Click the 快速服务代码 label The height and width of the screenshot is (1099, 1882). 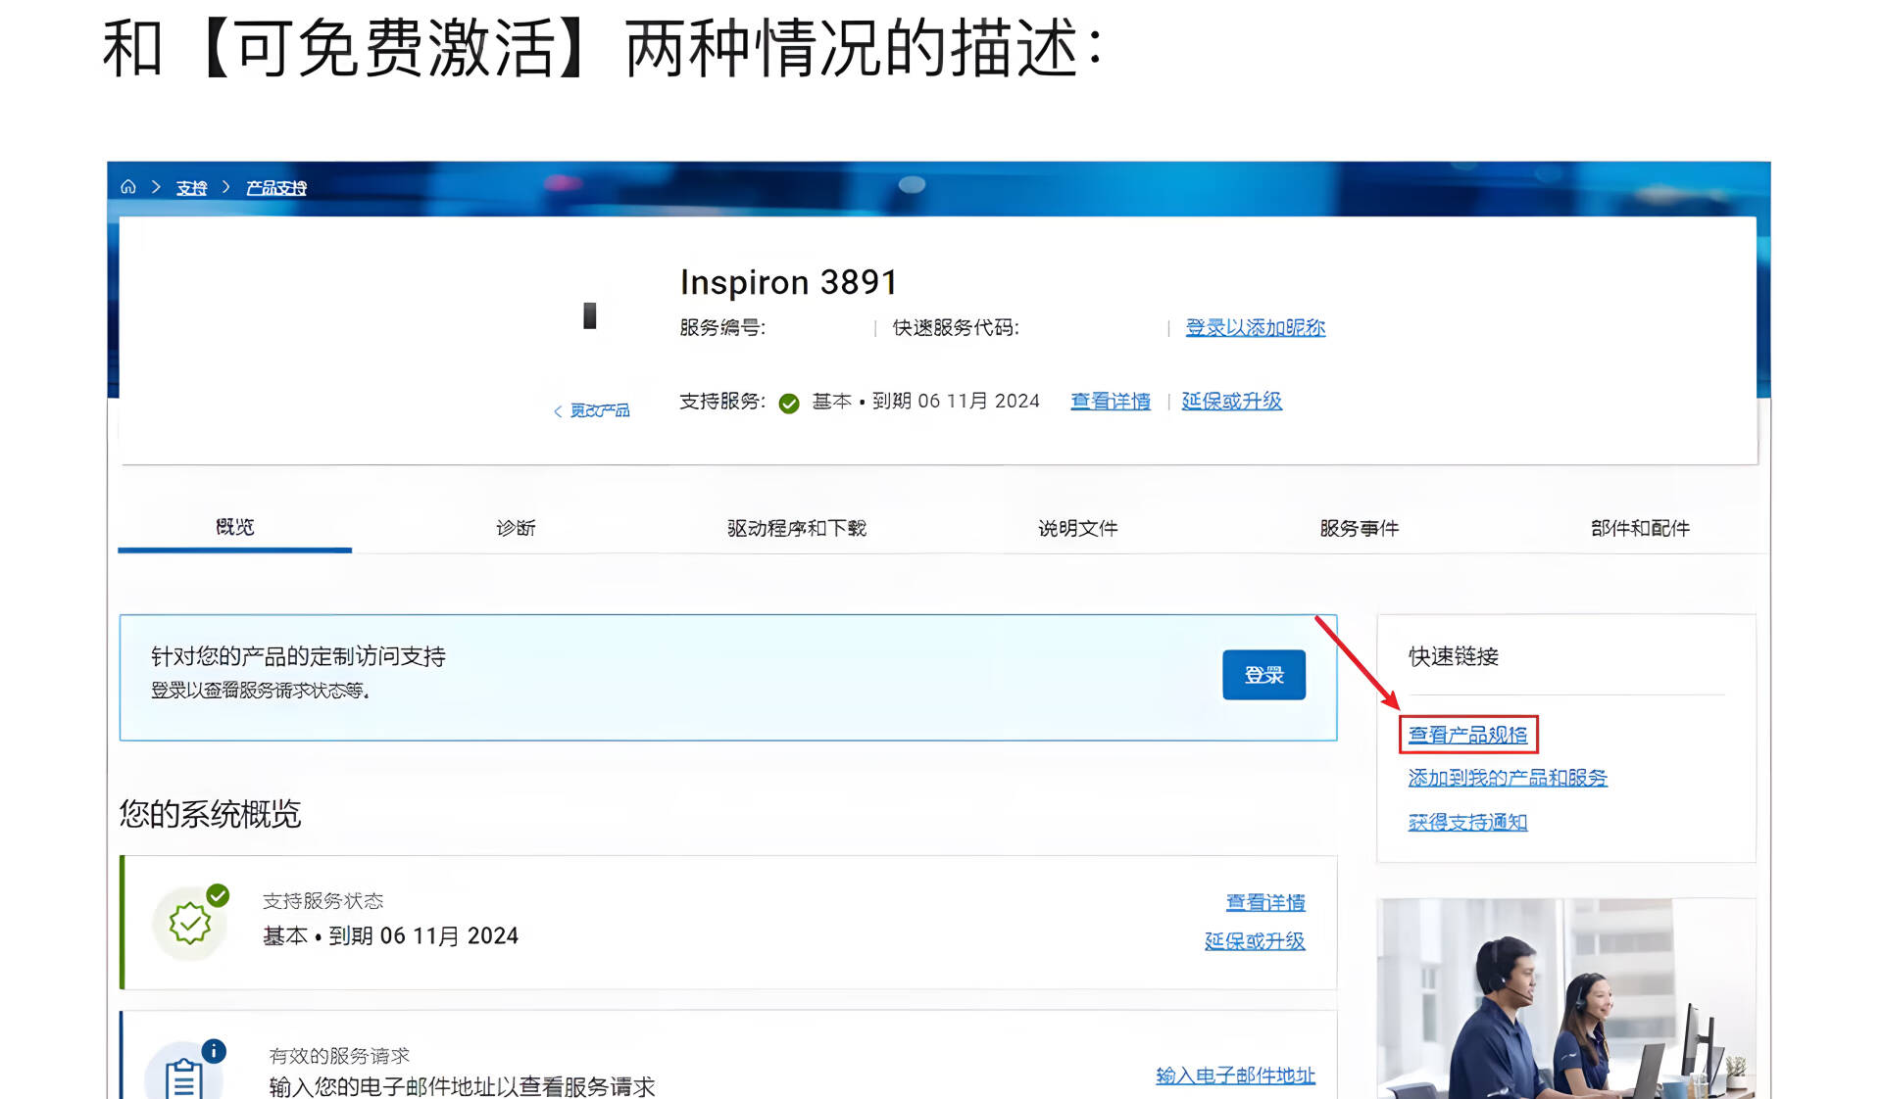click(x=956, y=327)
